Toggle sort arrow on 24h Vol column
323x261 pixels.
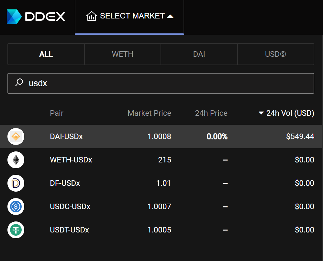[x=261, y=113]
